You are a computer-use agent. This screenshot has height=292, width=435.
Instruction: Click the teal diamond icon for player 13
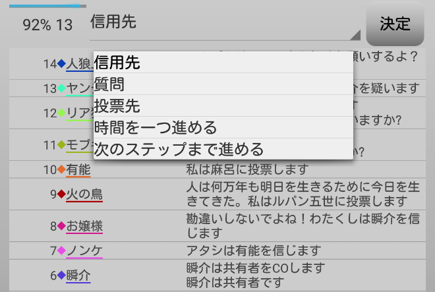tap(61, 88)
